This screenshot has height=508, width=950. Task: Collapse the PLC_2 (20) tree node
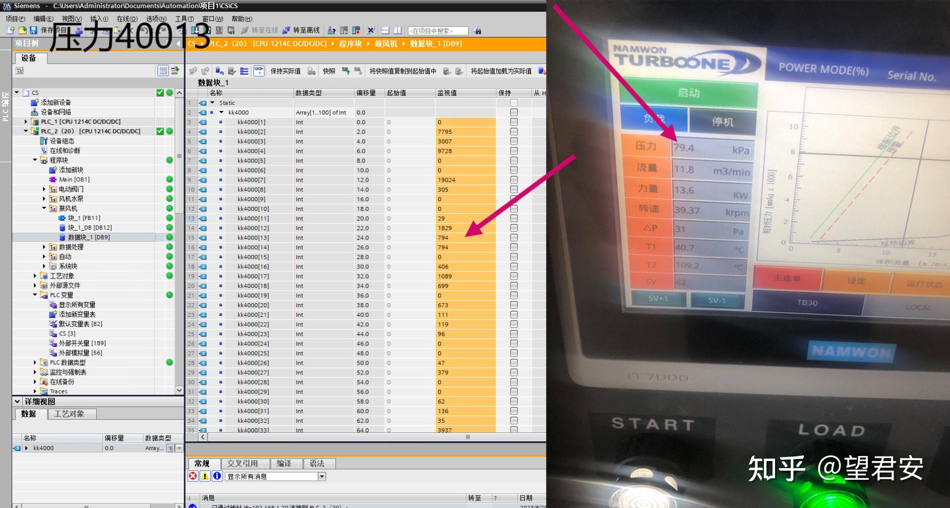[26, 131]
